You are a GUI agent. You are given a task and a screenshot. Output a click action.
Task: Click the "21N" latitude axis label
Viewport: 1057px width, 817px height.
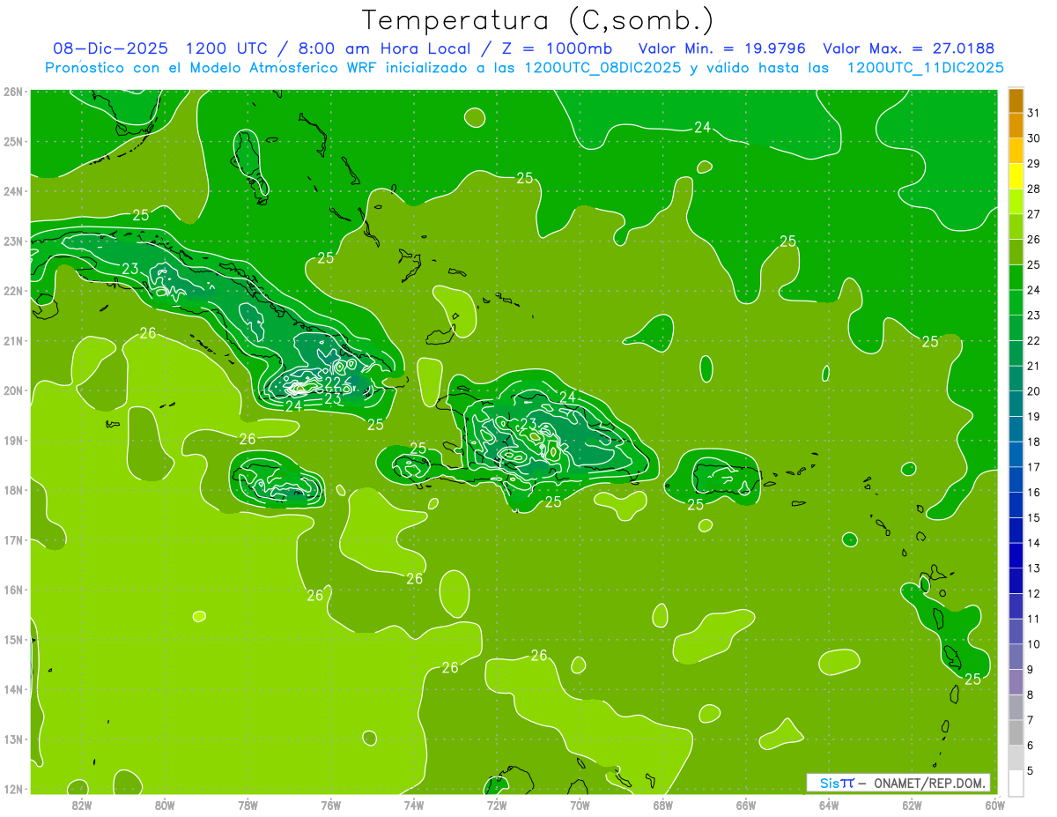click(x=12, y=341)
